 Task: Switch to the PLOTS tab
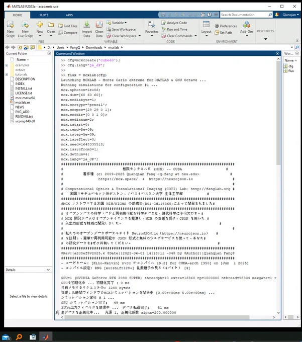click(44, 15)
